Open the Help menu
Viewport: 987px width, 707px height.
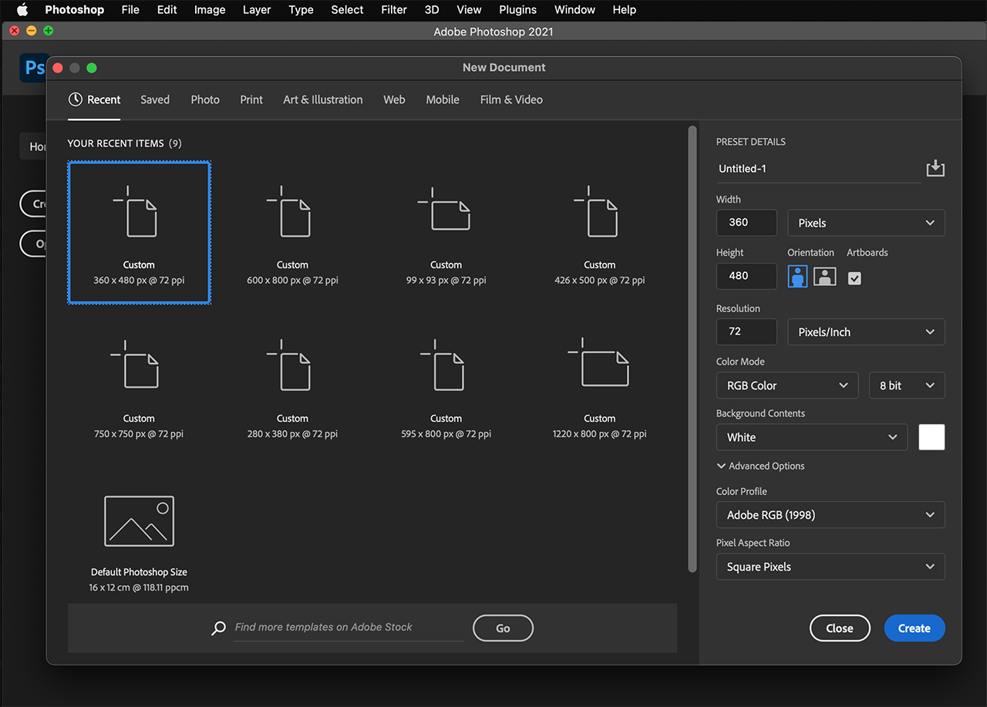point(625,10)
